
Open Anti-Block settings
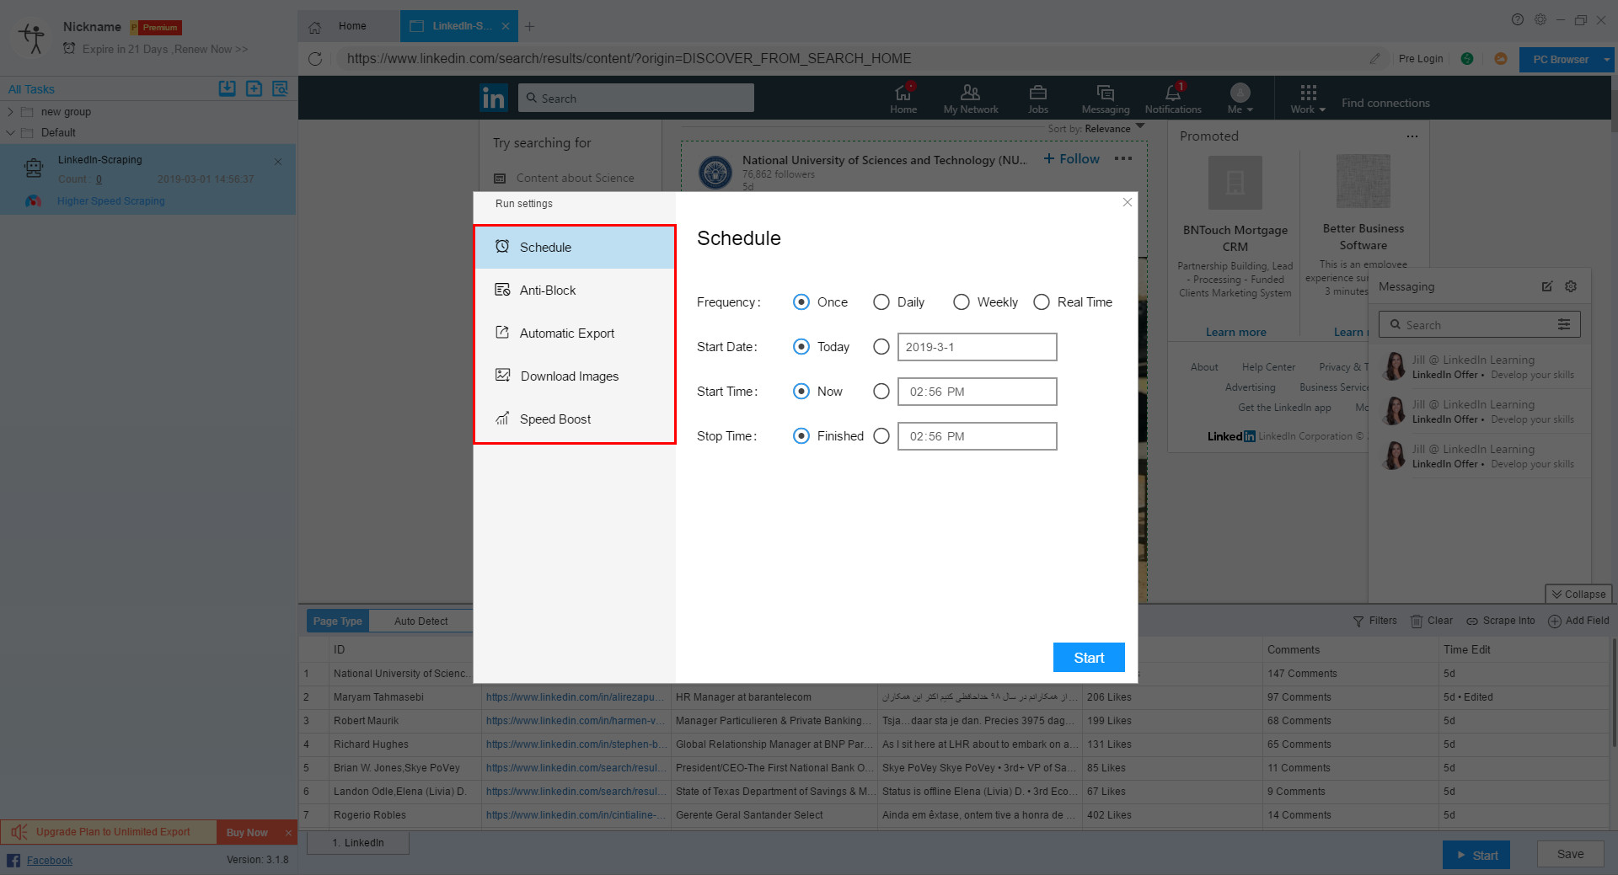575,290
